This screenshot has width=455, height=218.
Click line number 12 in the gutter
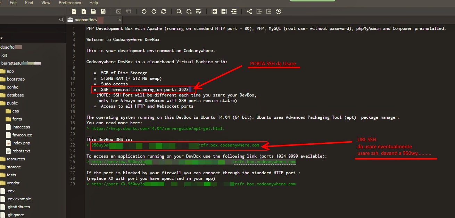73,90
